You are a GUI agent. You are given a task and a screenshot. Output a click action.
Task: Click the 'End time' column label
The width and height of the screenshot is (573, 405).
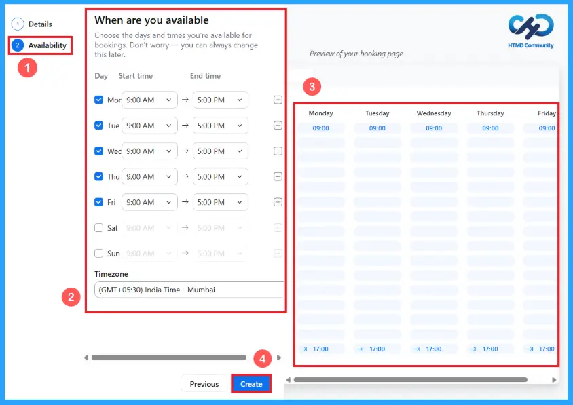point(206,75)
